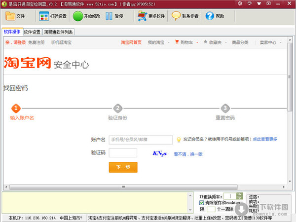Click the speech bubble icon in title bar

[x=250, y=3]
